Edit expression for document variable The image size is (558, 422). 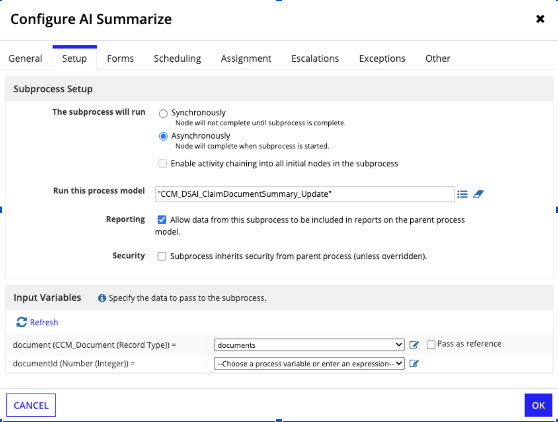pos(414,345)
